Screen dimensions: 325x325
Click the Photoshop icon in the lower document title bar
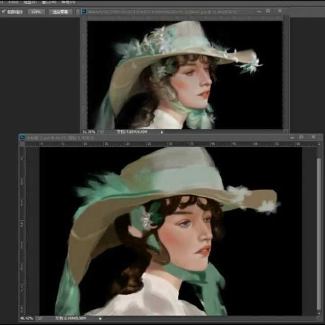coord(22,137)
